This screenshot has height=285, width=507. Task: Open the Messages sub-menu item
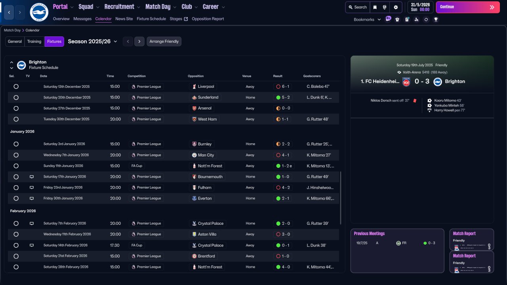click(82, 19)
